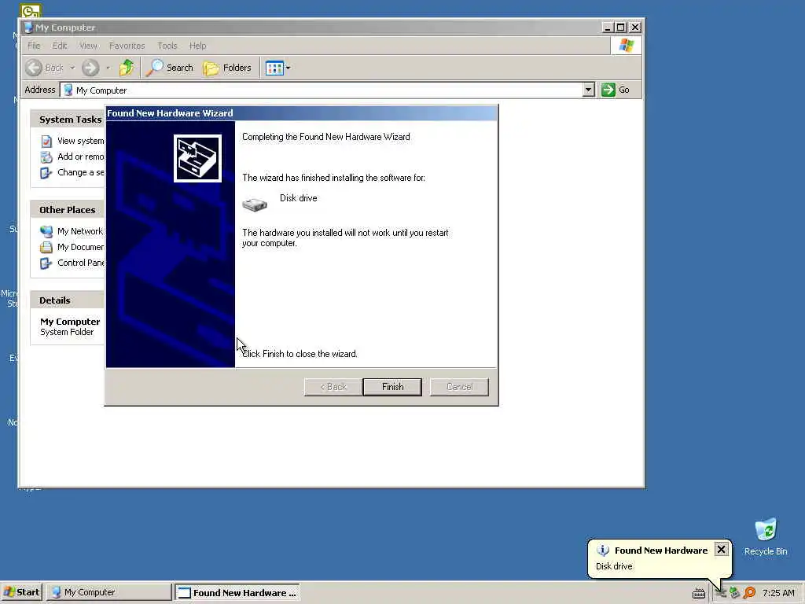
Task: Click the info icon in balloon tip
Action: tap(603, 551)
